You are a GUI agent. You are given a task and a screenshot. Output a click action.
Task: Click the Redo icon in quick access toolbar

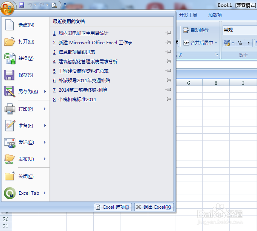(42, 5)
